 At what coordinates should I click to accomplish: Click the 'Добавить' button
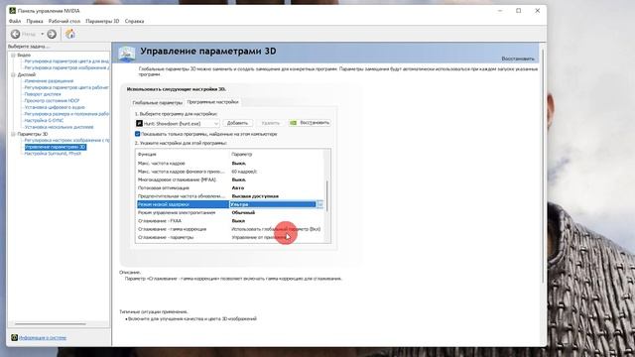coord(237,123)
